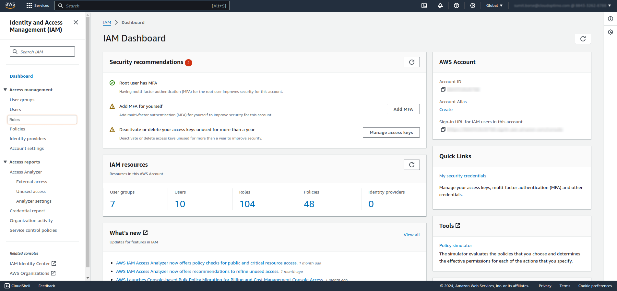Open the Global region dropdown
This screenshot has height=291, width=617.
tap(494, 6)
